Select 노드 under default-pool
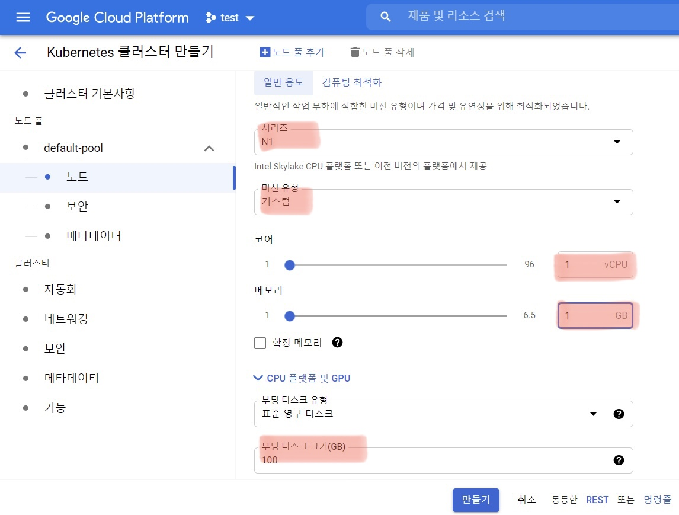Screen dimensions: 679x515 pos(77,177)
